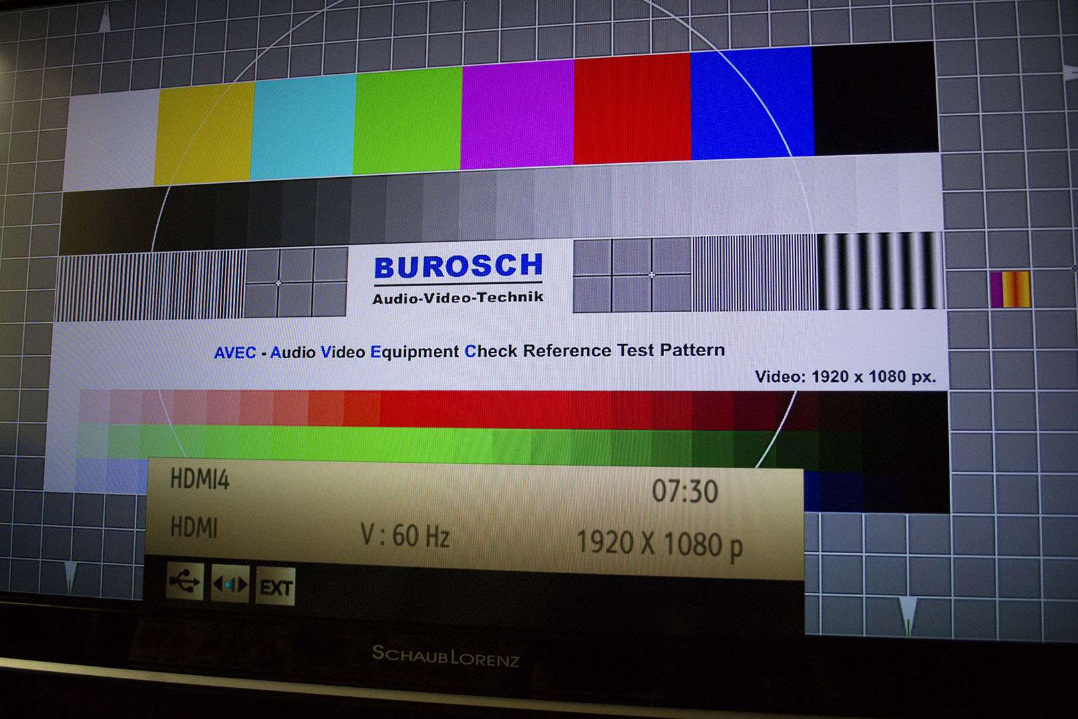The height and width of the screenshot is (719, 1078).
Task: Click the AVEC Reference Test Pattern title
Action: pos(469,351)
